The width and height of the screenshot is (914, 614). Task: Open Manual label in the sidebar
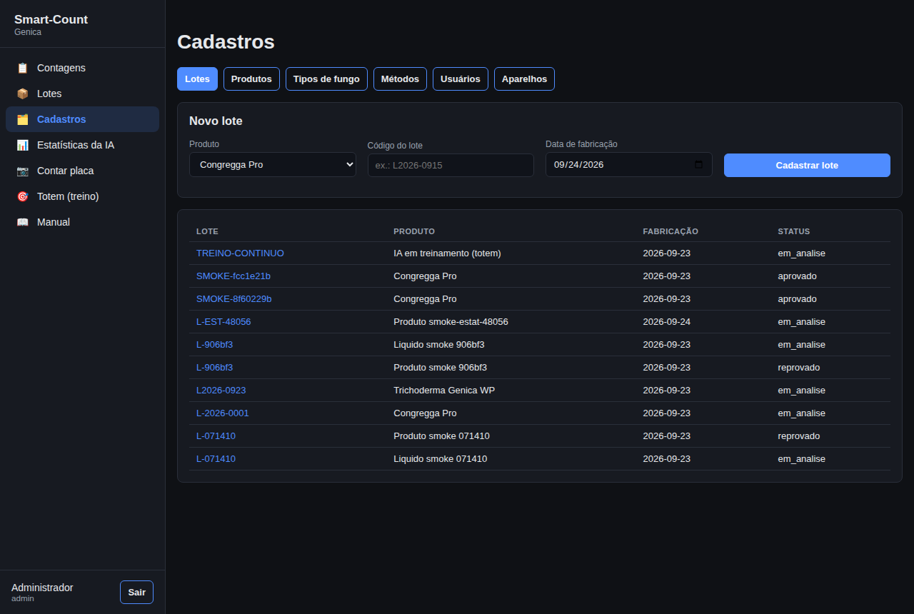[54, 222]
